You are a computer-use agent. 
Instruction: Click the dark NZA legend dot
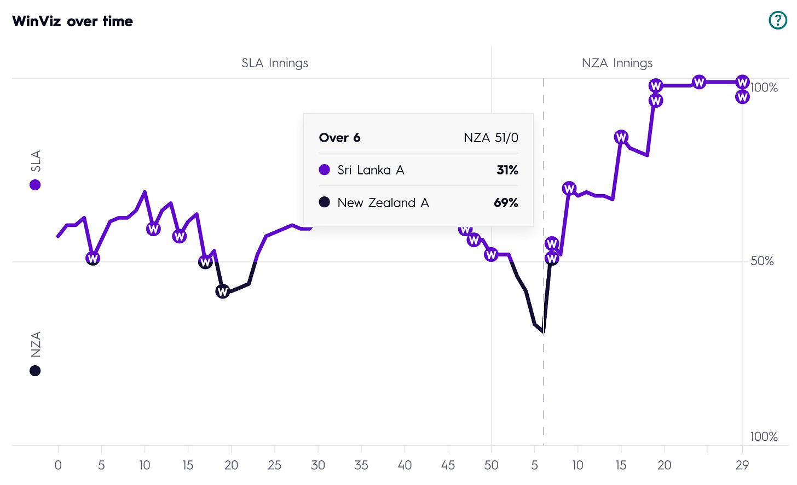click(35, 371)
